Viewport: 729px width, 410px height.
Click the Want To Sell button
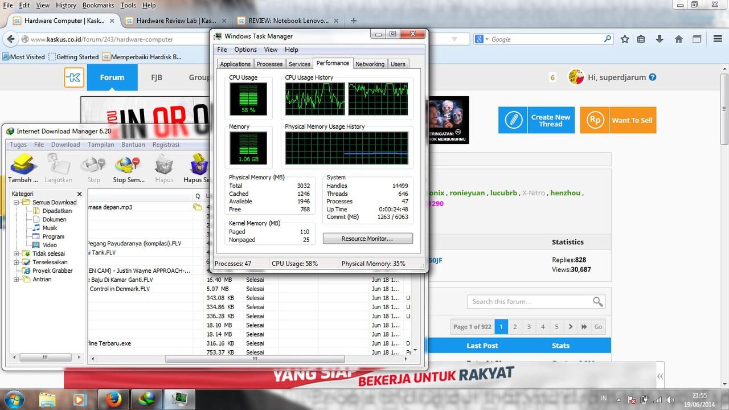tap(618, 120)
